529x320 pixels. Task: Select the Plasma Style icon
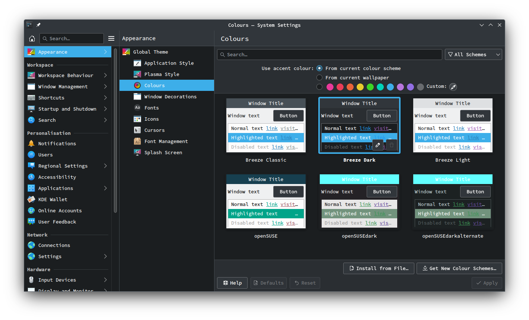click(137, 74)
